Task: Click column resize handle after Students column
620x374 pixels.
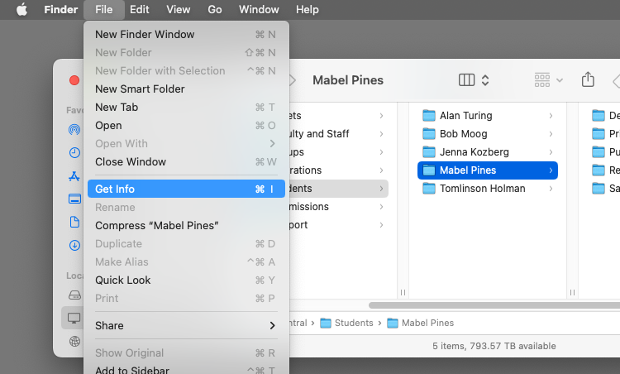Action: 403,292
